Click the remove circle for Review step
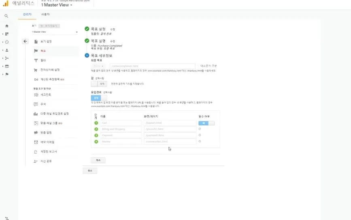The height and width of the screenshot is (220, 351). (200, 141)
